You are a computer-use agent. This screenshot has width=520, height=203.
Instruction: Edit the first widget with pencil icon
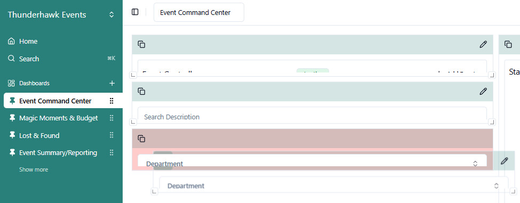pyautogui.click(x=483, y=44)
